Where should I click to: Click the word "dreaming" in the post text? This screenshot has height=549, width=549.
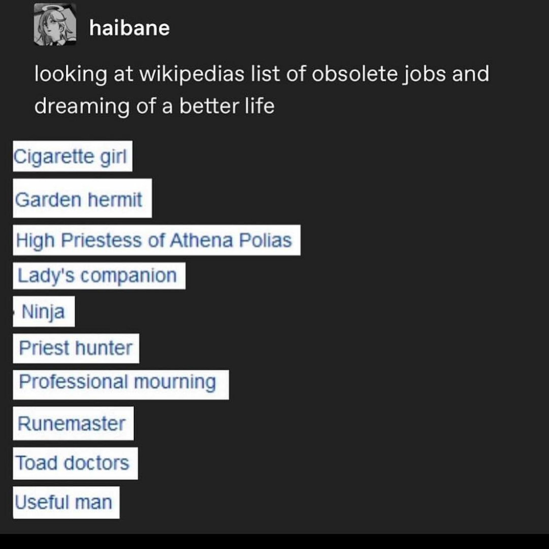[x=82, y=106]
